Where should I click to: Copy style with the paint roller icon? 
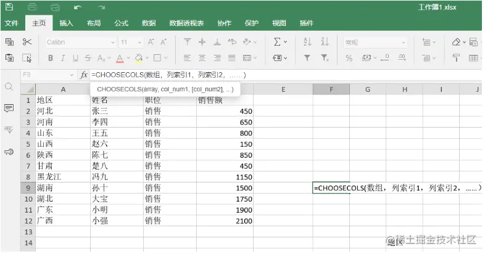[456, 58]
